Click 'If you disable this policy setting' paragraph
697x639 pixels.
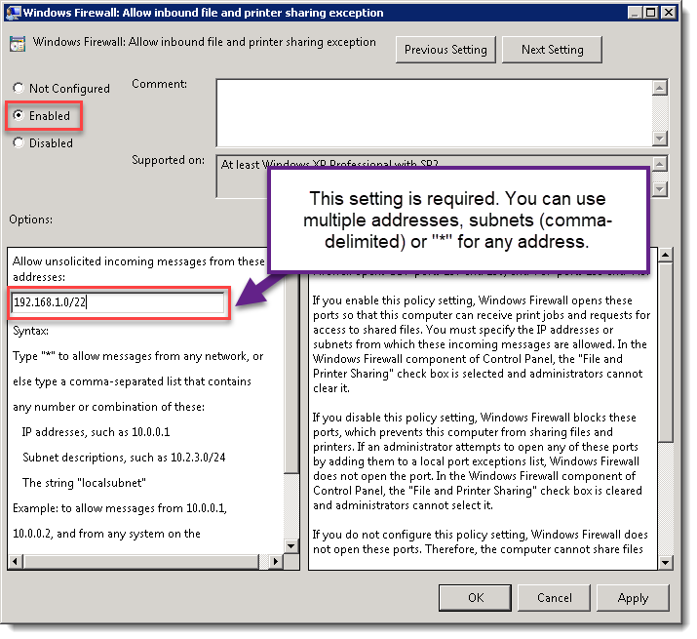pyautogui.click(x=476, y=461)
